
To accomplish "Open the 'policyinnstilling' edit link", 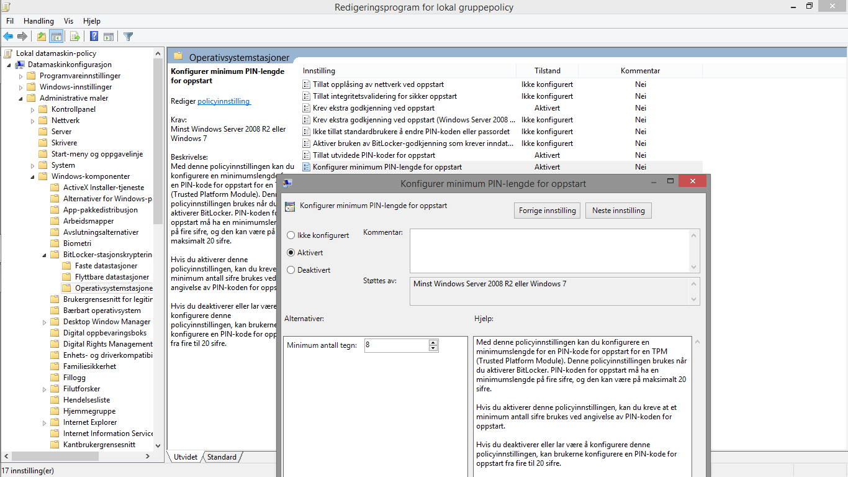I will (x=223, y=101).
